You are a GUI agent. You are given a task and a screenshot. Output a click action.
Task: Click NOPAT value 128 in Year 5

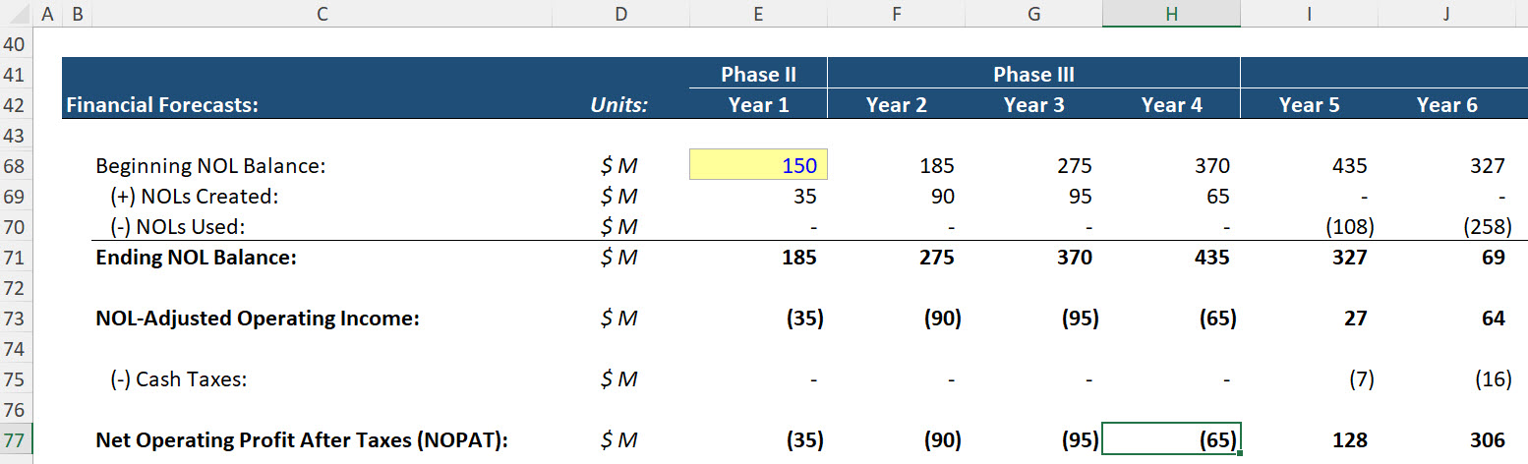coord(1349,440)
